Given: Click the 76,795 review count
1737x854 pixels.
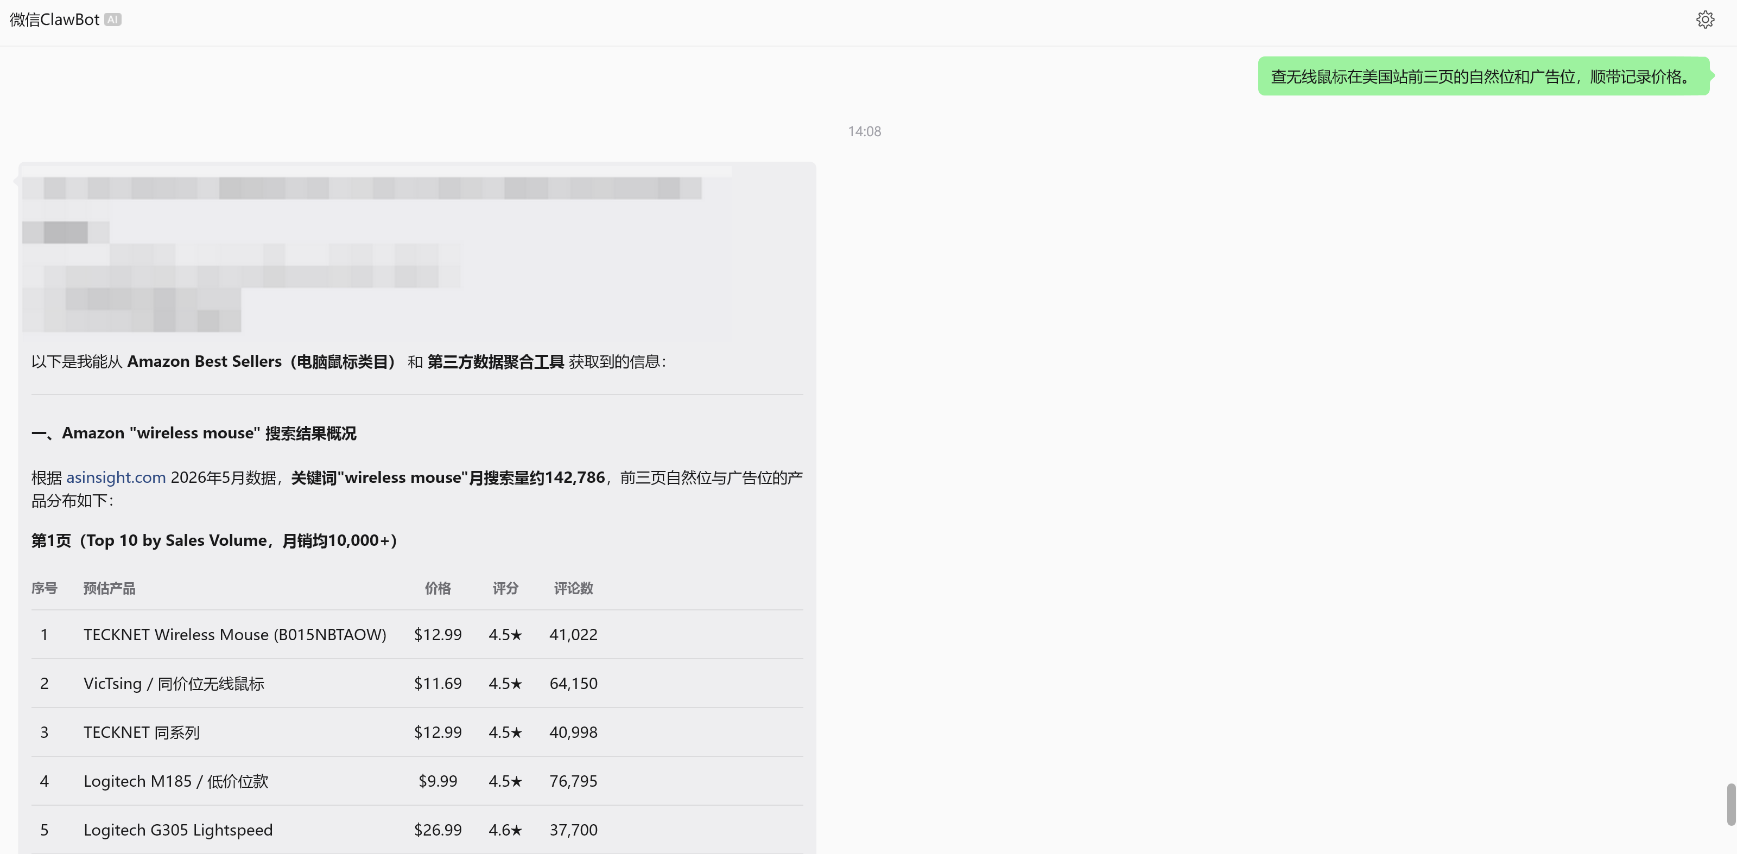Looking at the screenshot, I should pyautogui.click(x=573, y=781).
